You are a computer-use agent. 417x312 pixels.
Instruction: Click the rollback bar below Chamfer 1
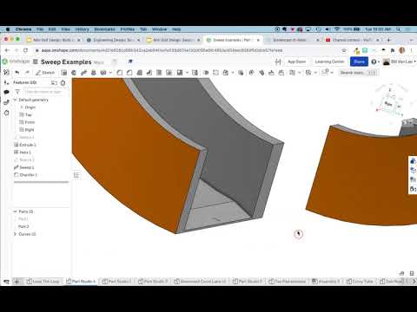click(42, 182)
